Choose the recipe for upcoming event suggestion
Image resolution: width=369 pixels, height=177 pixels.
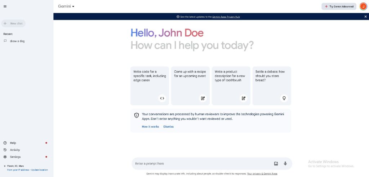(190, 85)
